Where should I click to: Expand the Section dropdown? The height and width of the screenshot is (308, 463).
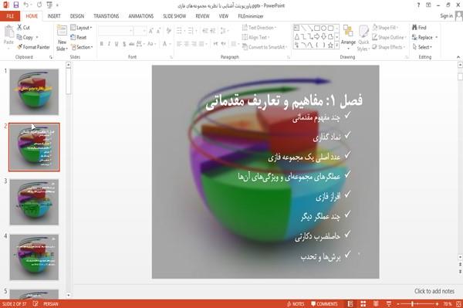pos(82,47)
